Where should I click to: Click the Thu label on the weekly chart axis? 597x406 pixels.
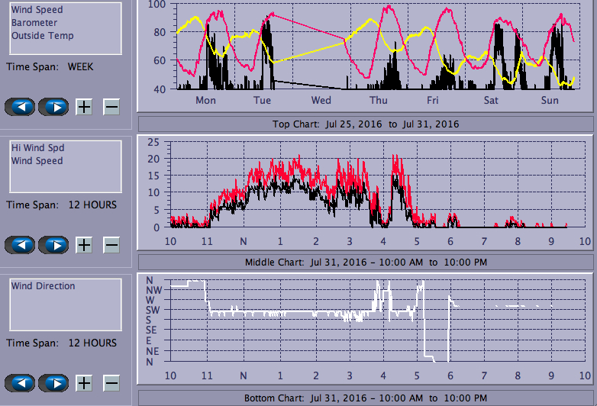pyautogui.click(x=378, y=100)
